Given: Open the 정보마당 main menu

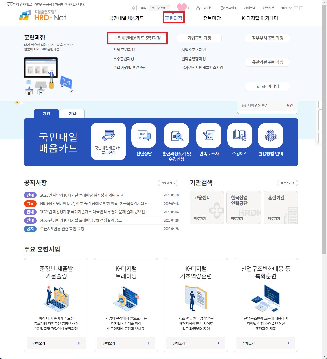Looking at the screenshot, I should (x=212, y=18).
